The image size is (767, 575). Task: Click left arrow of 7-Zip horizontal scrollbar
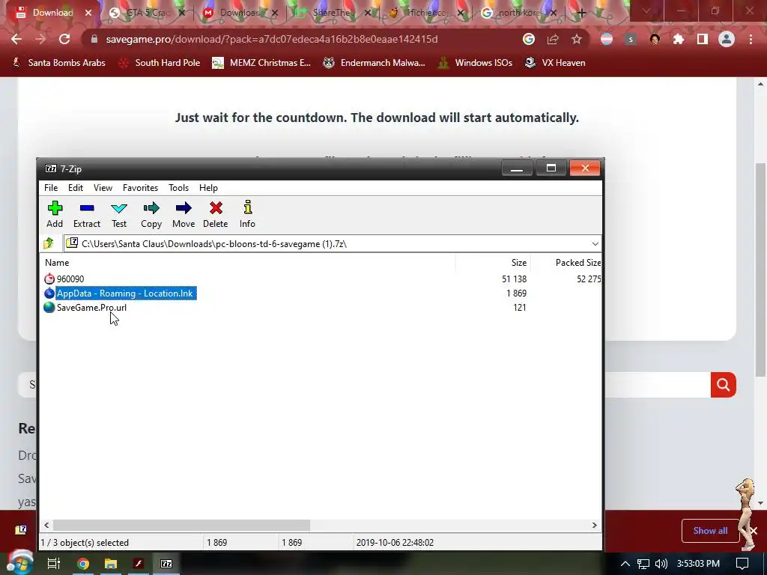click(46, 525)
